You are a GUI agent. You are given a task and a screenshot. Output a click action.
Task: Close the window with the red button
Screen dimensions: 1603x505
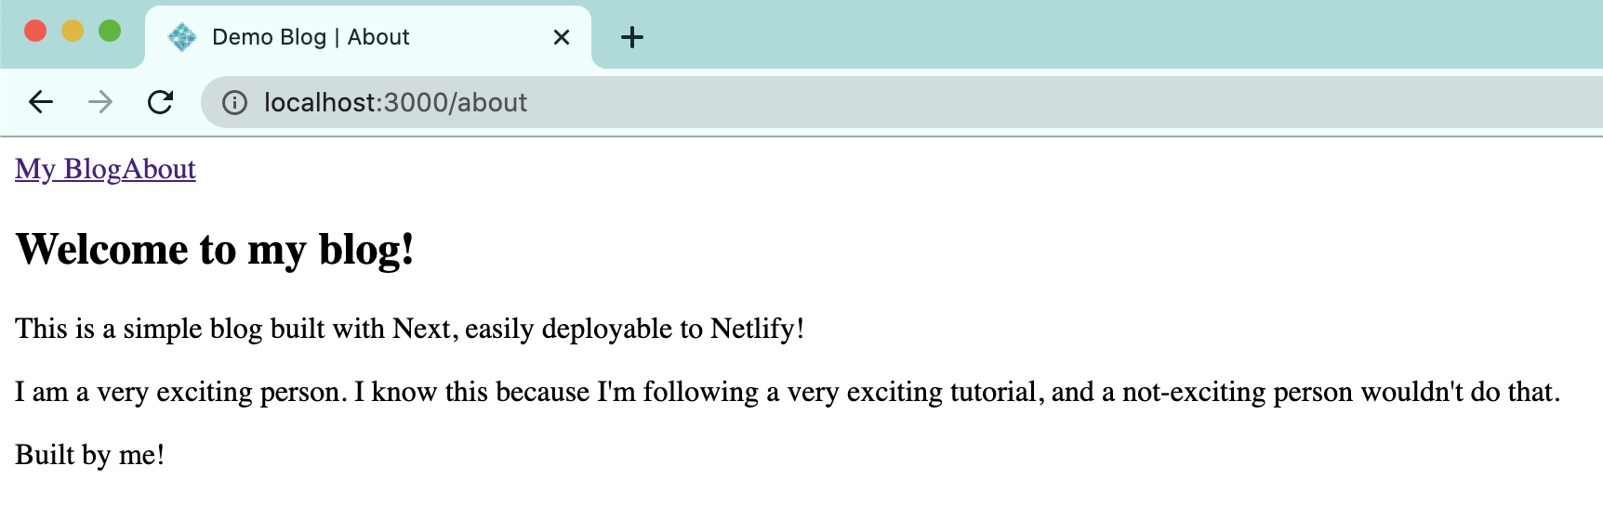pyautogui.click(x=35, y=31)
